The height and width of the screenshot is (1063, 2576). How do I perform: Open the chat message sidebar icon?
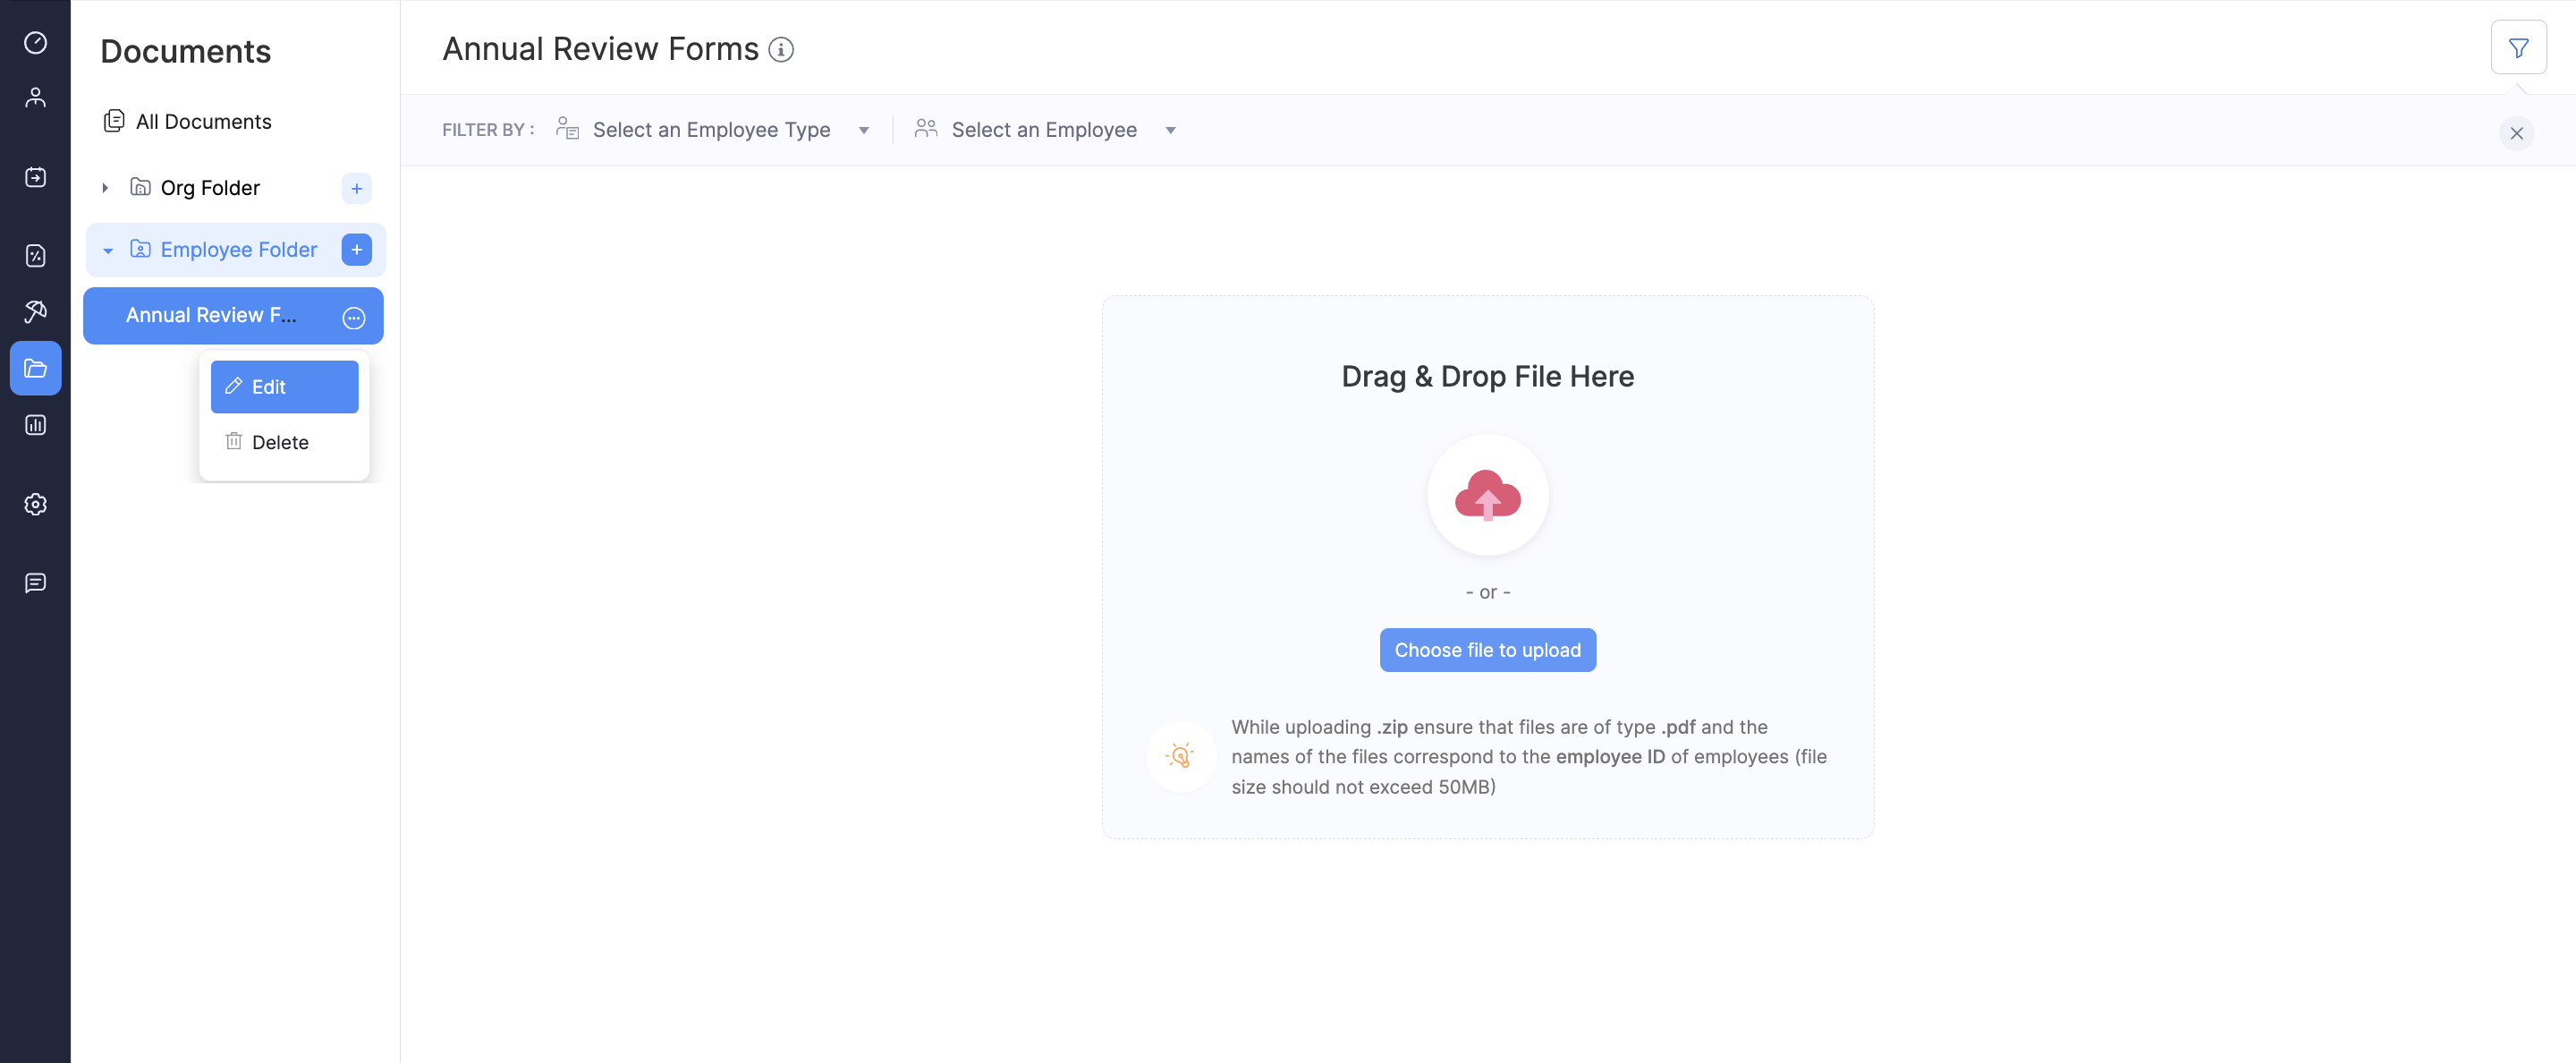click(35, 583)
